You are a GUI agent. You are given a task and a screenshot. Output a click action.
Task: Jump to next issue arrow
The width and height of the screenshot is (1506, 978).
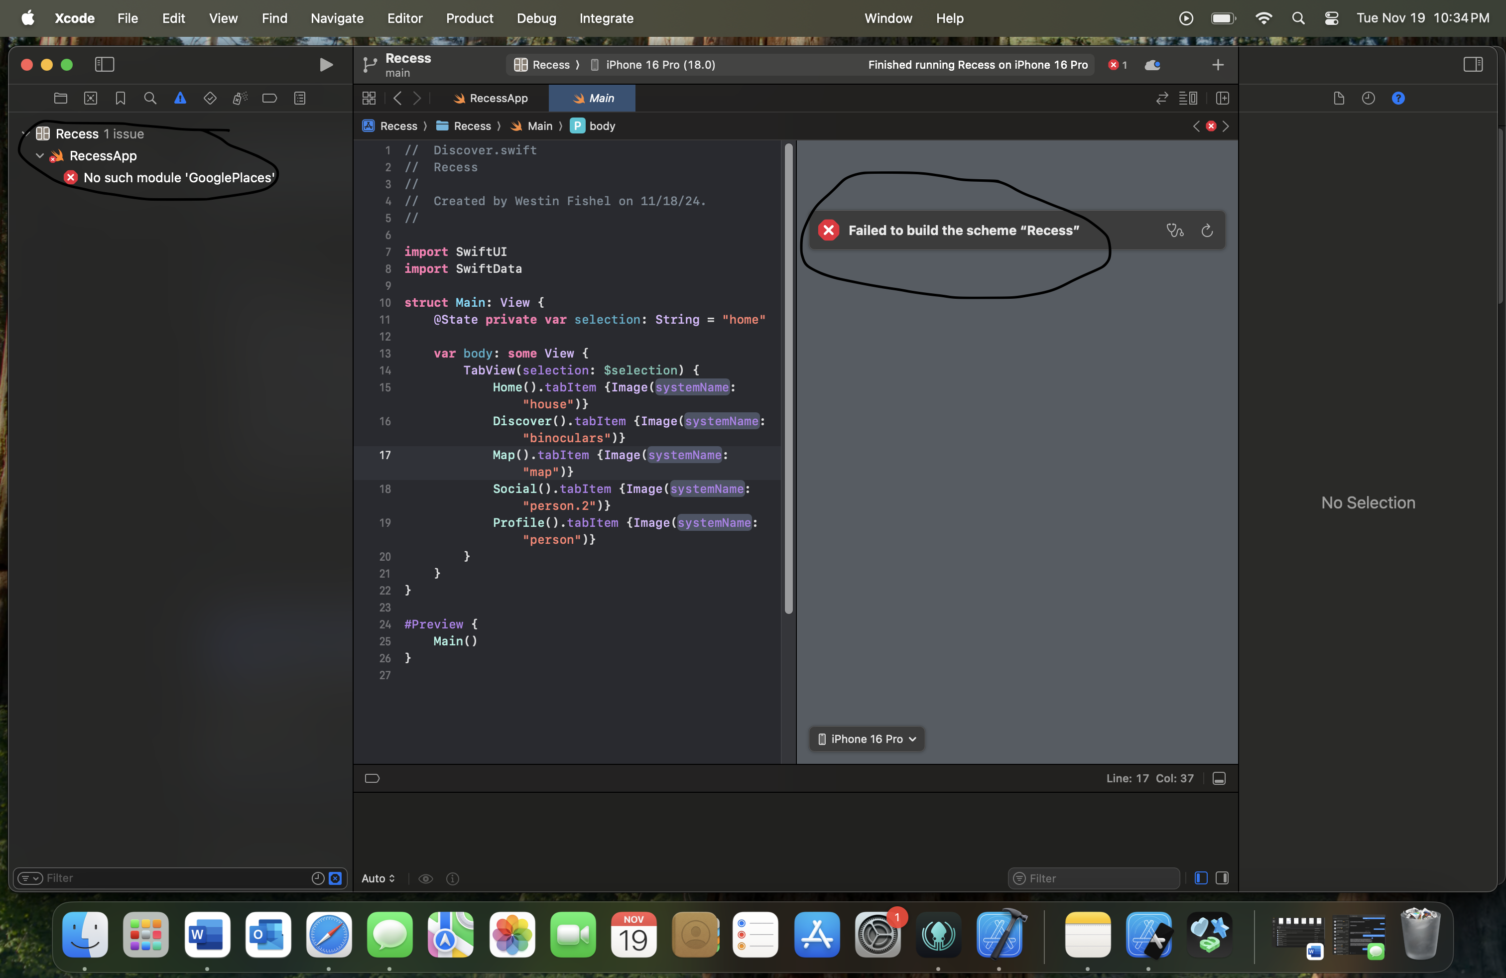tap(1226, 126)
